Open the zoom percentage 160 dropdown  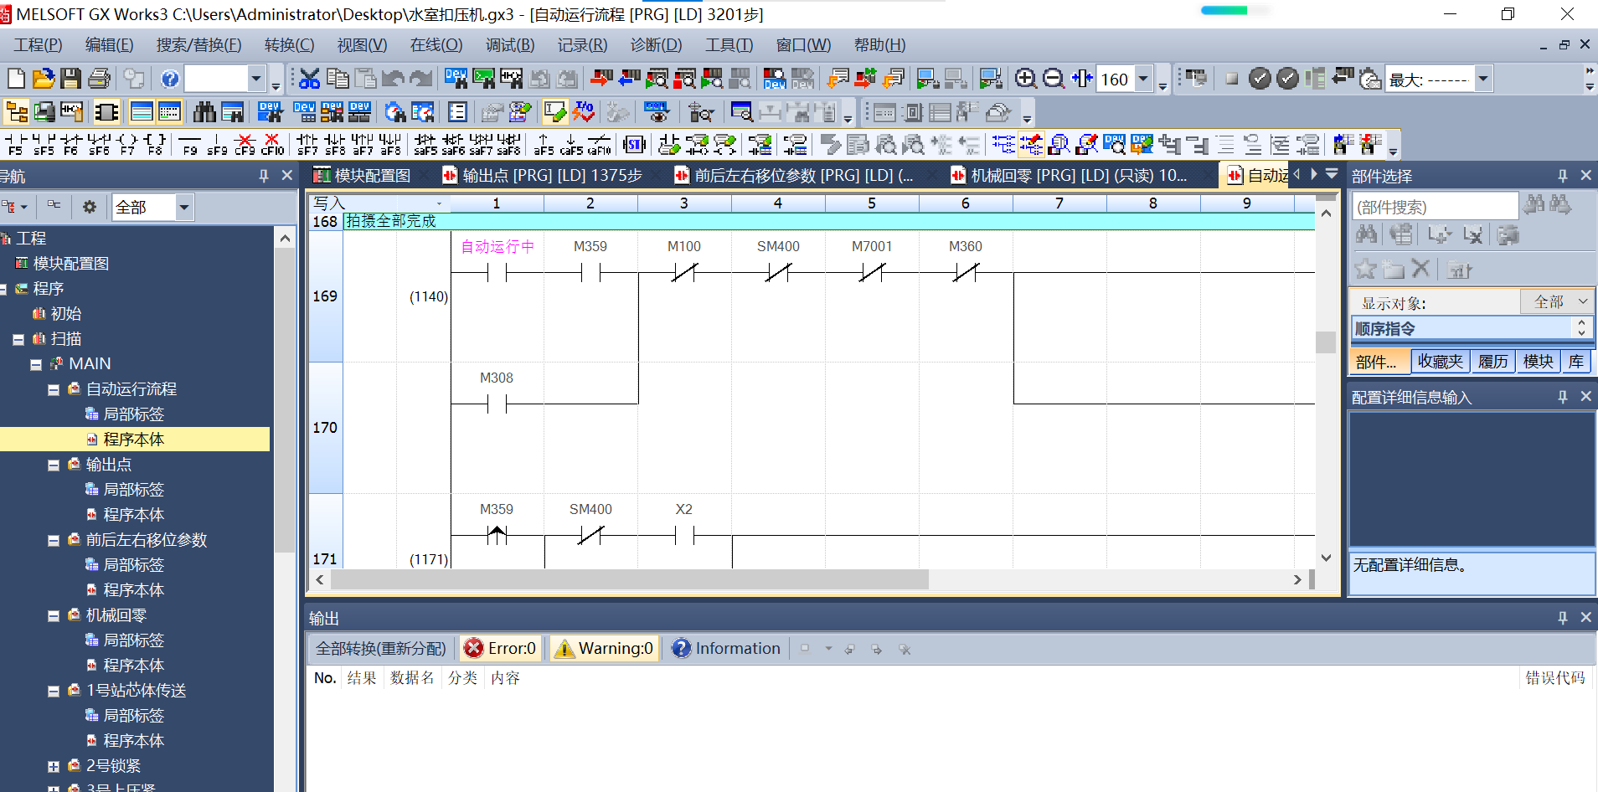[1143, 79]
